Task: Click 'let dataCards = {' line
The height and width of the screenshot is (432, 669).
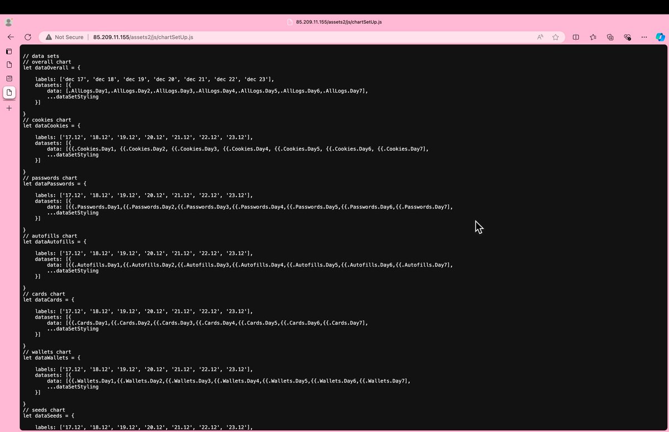Action: [x=49, y=300]
